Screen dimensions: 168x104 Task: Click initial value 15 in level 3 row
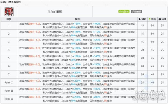click(x=143, y=42)
